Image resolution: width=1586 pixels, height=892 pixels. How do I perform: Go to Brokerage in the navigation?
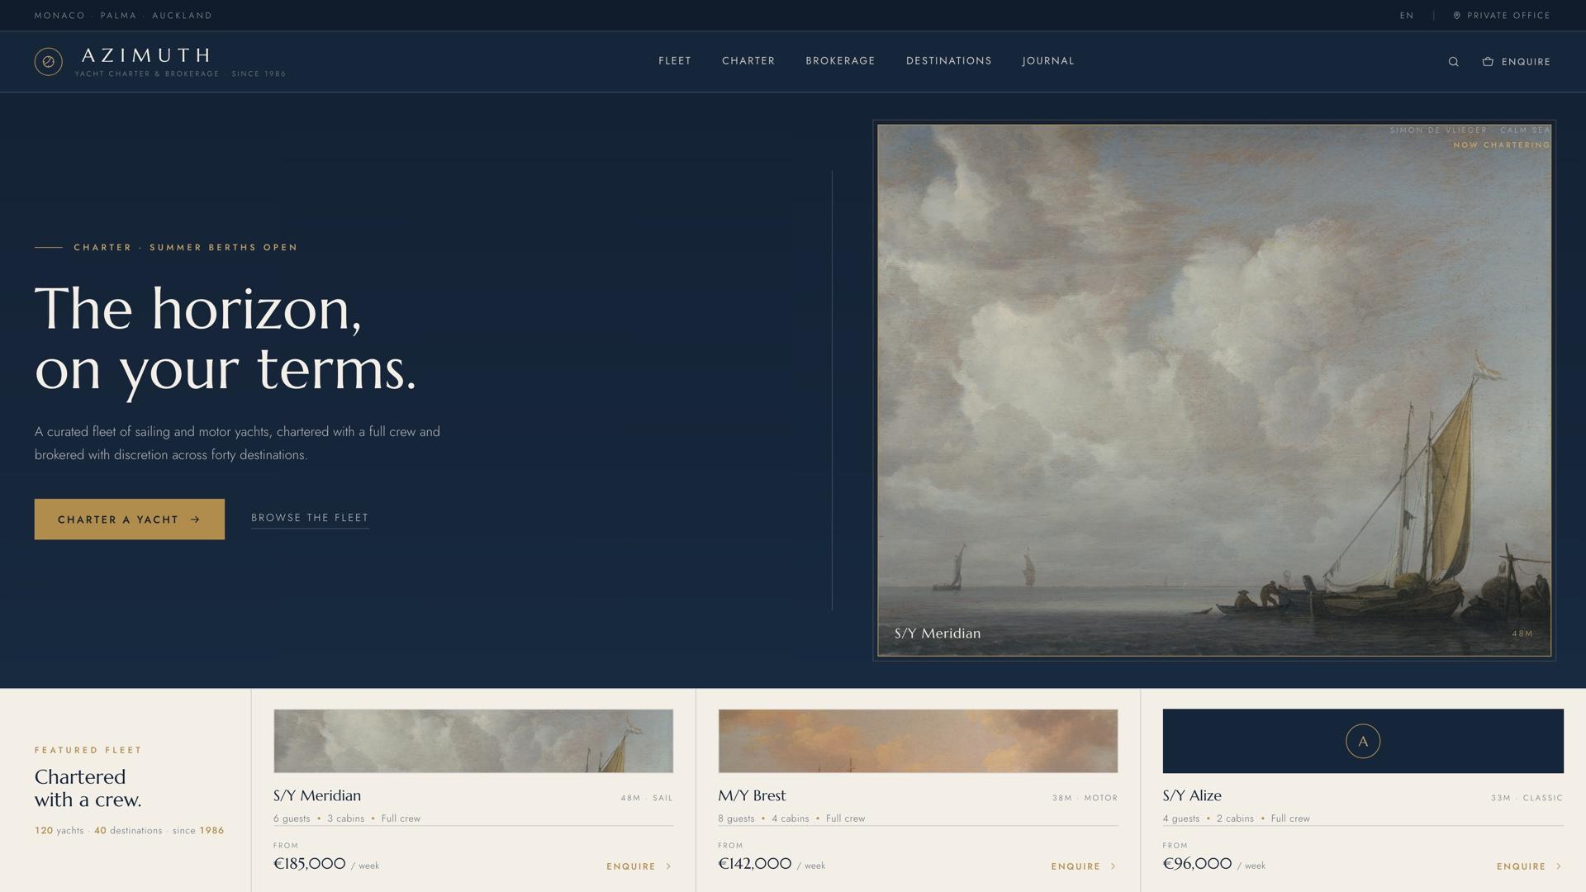(840, 61)
